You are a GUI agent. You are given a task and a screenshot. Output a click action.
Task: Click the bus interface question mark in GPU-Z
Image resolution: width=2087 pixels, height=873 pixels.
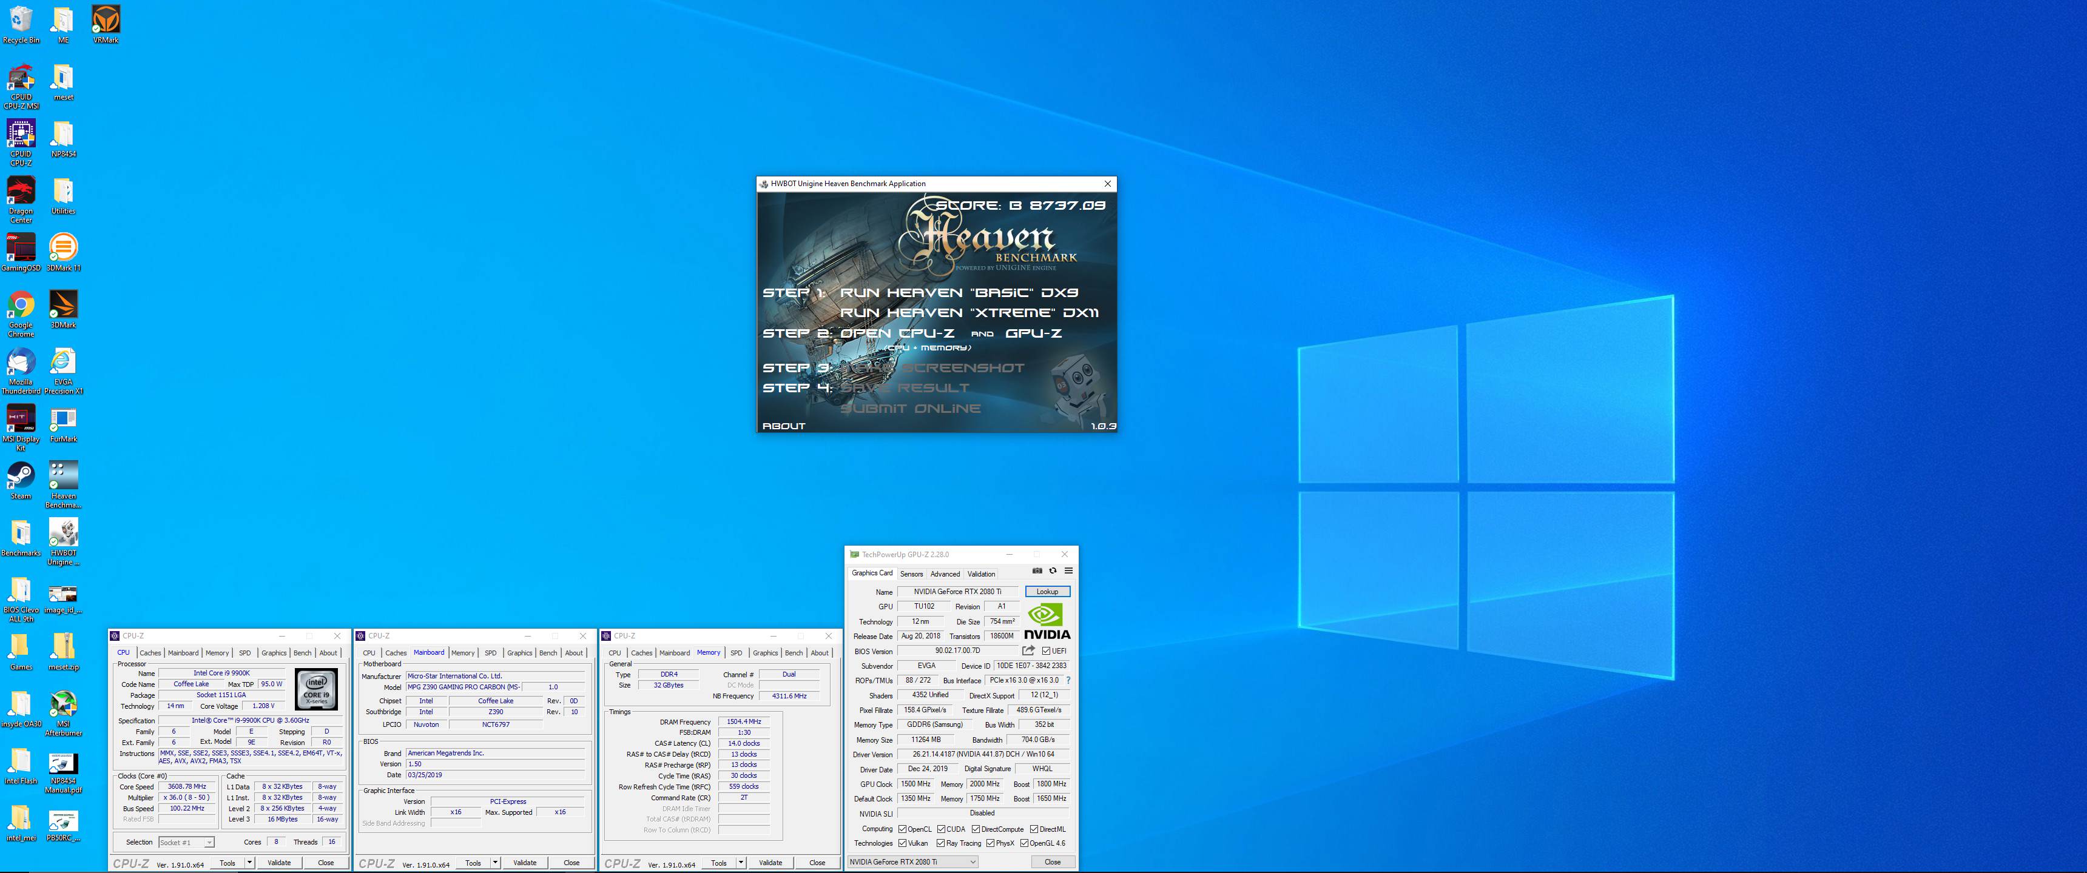pyautogui.click(x=1068, y=680)
